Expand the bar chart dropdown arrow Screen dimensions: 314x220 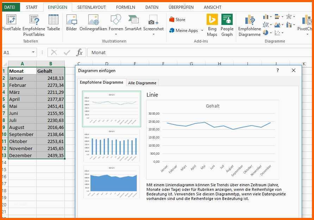pos(282,17)
